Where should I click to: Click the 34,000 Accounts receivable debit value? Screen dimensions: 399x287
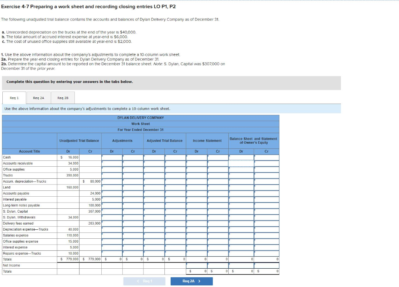click(x=73, y=164)
